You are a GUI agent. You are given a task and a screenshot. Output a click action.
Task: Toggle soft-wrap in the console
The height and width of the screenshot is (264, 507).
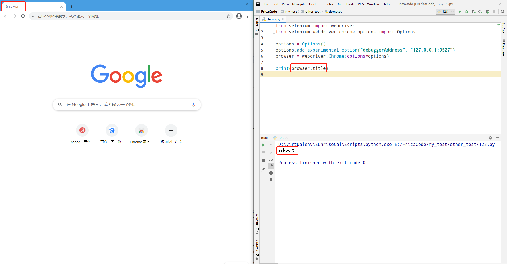[271, 159]
